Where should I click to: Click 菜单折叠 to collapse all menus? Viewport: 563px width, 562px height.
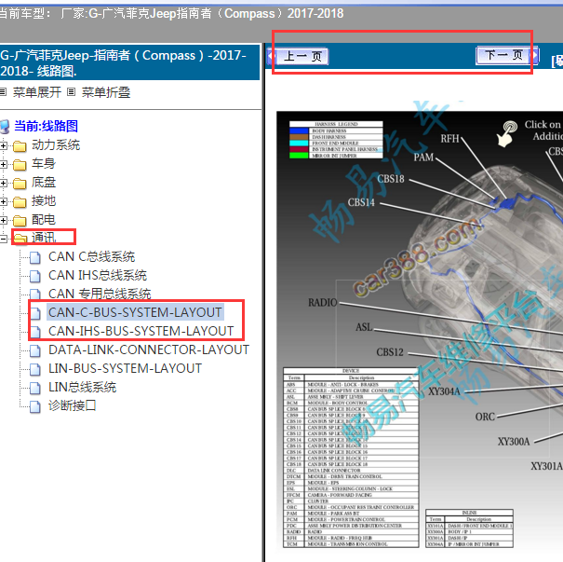pos(106,92)
